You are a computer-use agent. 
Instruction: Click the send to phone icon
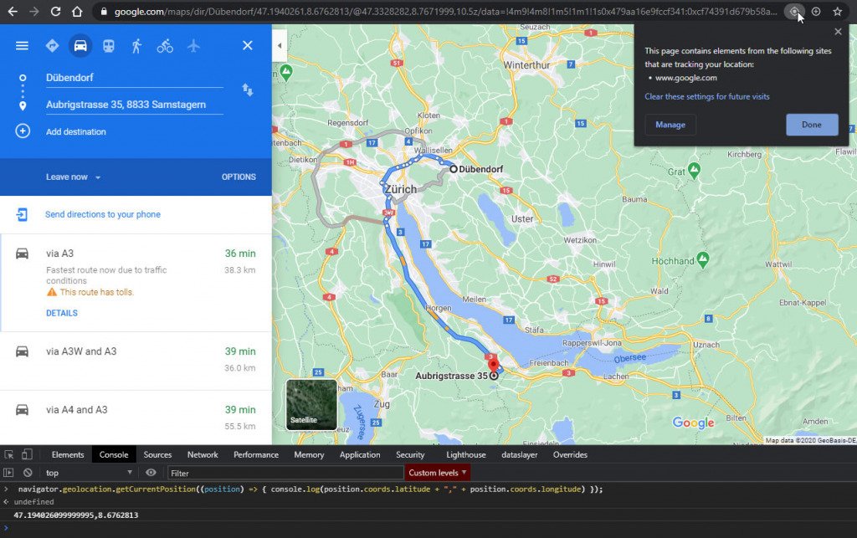pos(22,214)
